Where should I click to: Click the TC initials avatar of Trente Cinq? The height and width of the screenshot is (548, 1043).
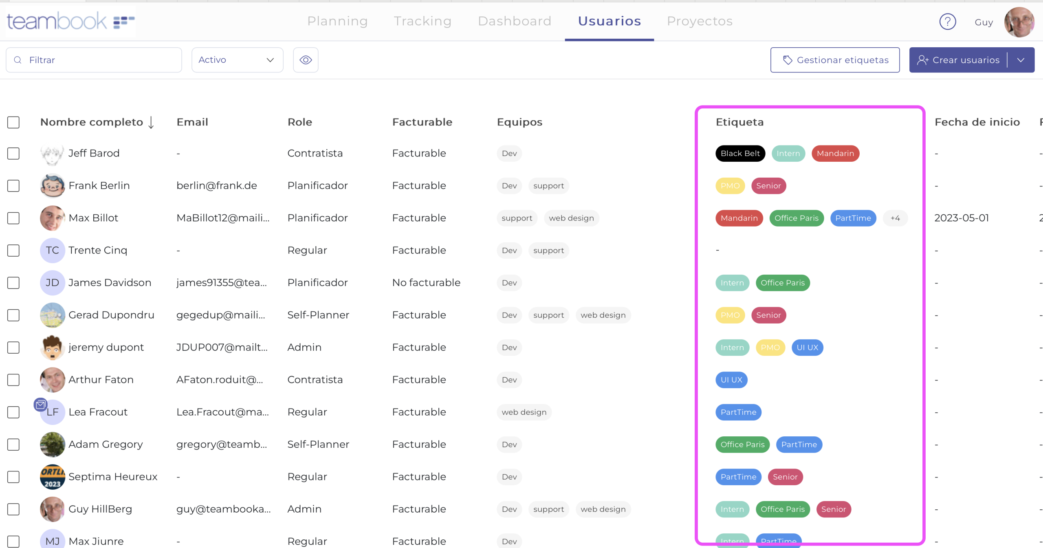(x=52, y=250)
